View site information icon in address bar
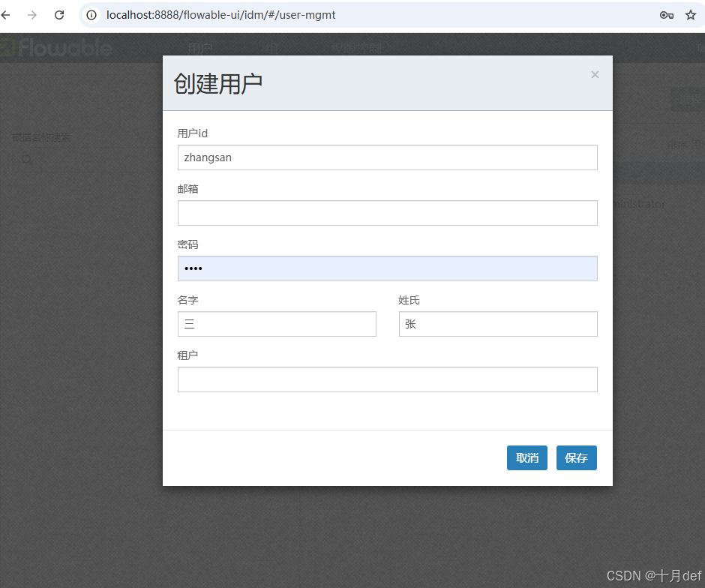 [x=91, y=15]
